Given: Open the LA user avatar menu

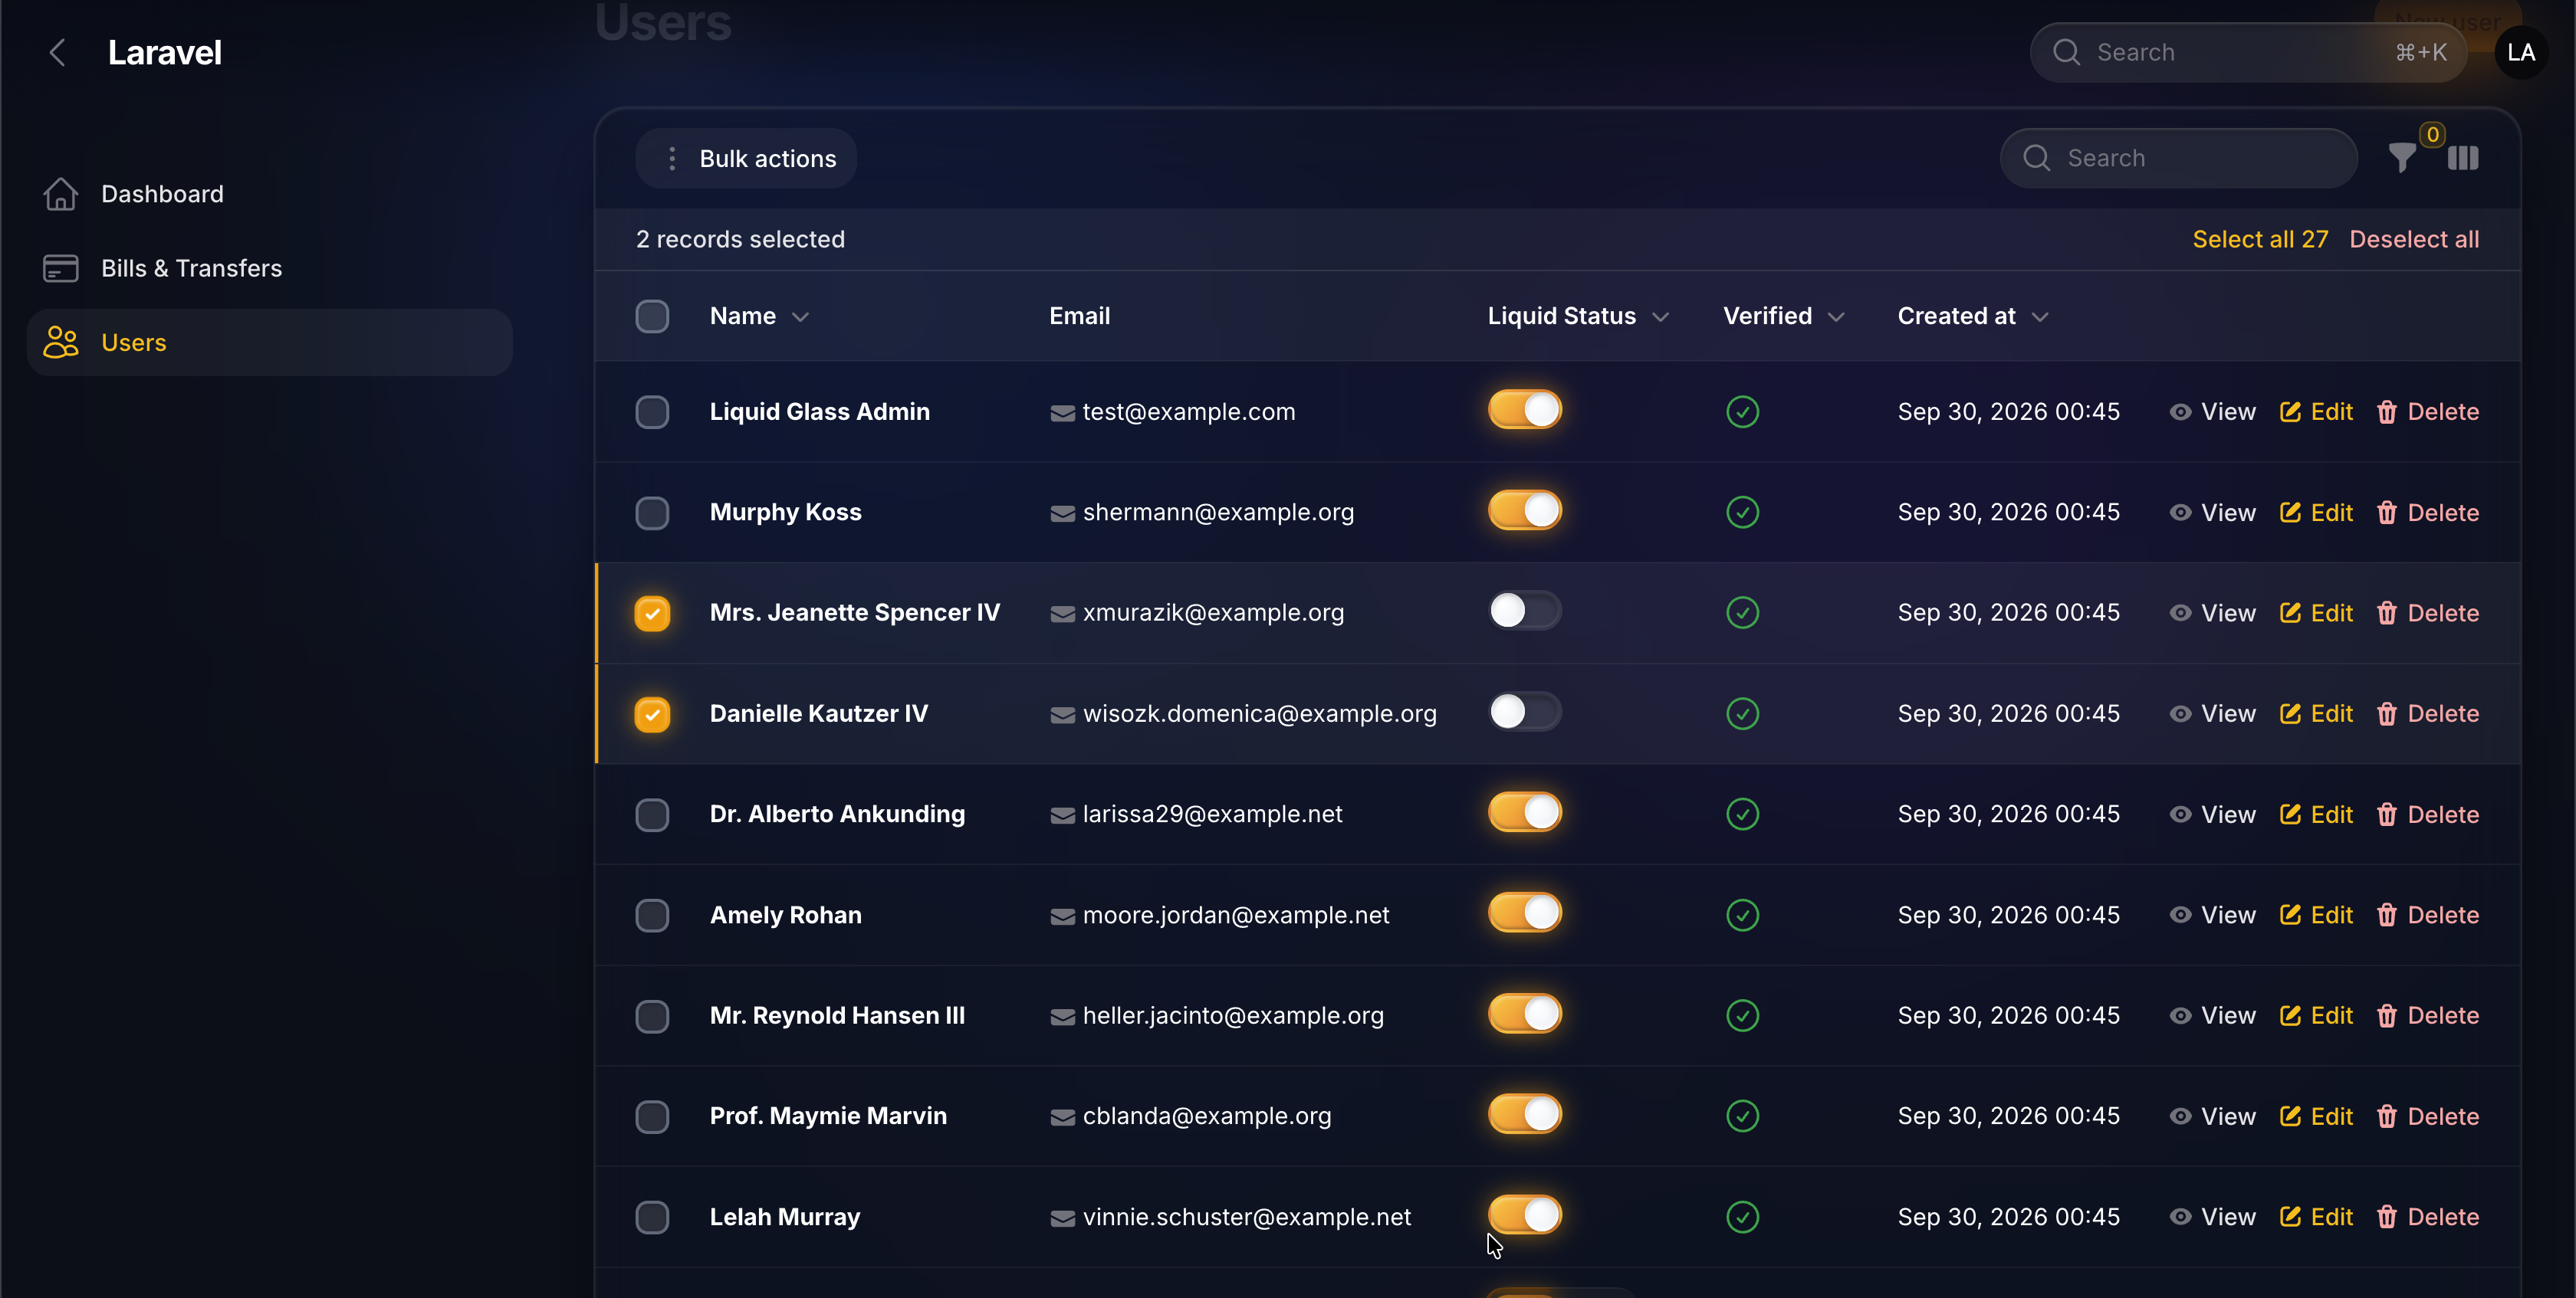Looking at the screenshot, I should [x=2521, y=53].
